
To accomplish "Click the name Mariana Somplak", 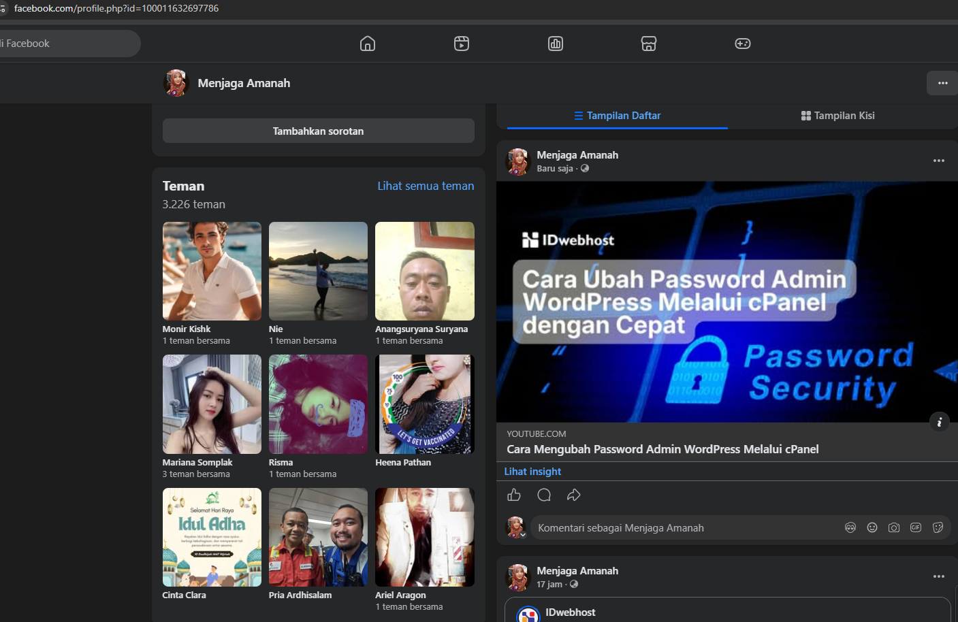I will (x=197, y=463).
